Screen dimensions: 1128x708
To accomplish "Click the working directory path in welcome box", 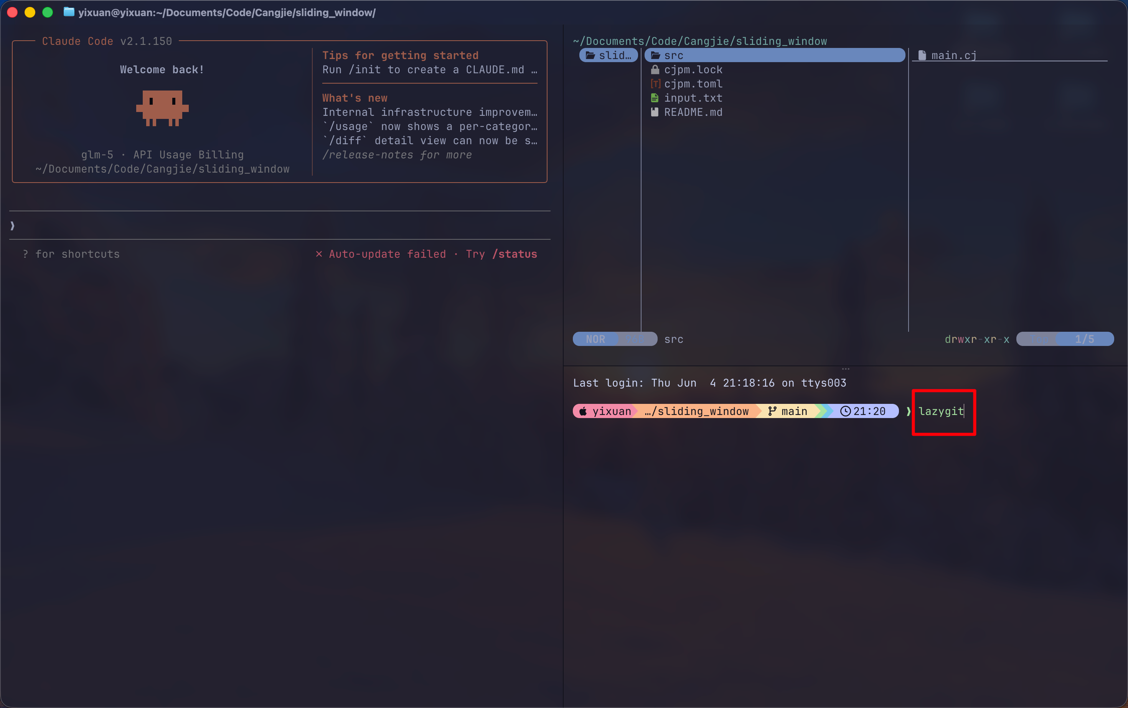I will [162, 169].
